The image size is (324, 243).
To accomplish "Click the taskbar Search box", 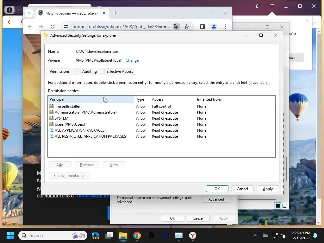I will pyautogui.click(x=53, y=235).
